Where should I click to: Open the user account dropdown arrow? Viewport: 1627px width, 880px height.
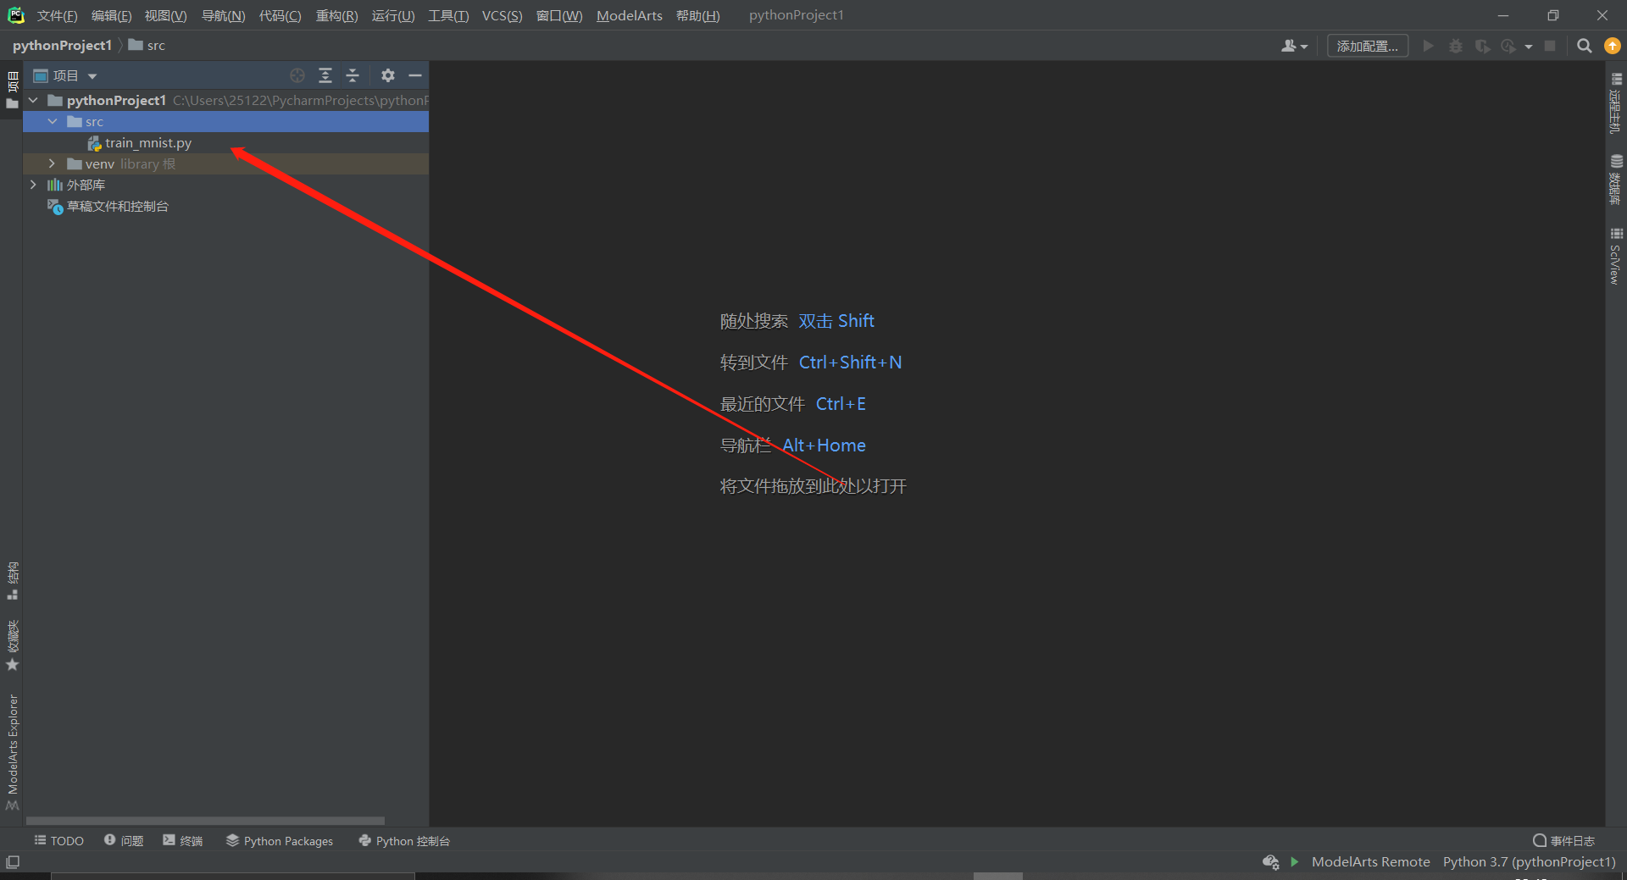1304,47
